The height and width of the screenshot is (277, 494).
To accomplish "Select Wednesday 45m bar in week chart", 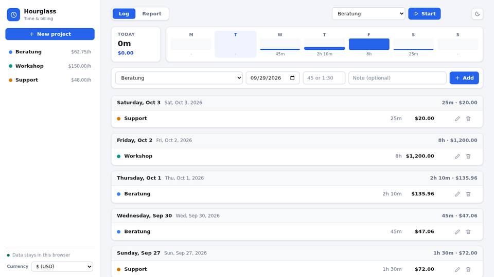I will click(280, 44).
